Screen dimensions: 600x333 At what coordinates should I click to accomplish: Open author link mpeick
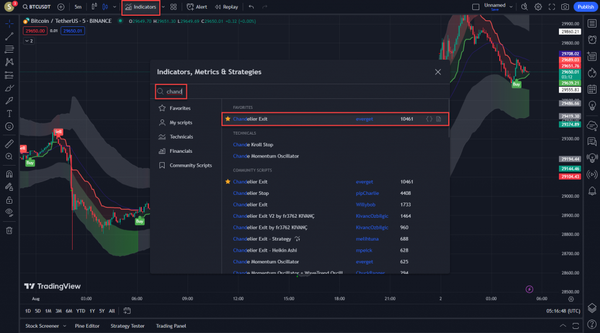364,250
